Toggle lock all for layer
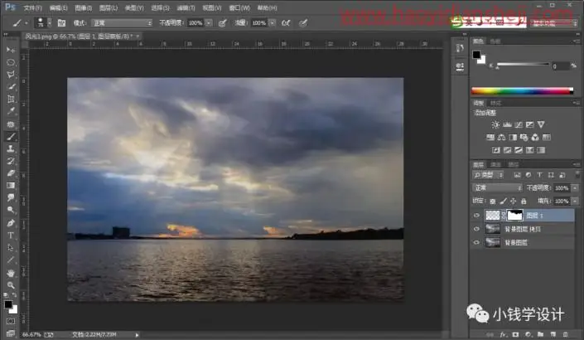This screenshot has height=340, width=584. click(524, 202)
